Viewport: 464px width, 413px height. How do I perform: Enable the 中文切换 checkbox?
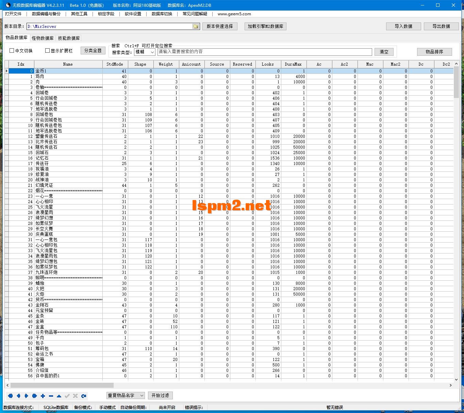(x=12, y=51)
